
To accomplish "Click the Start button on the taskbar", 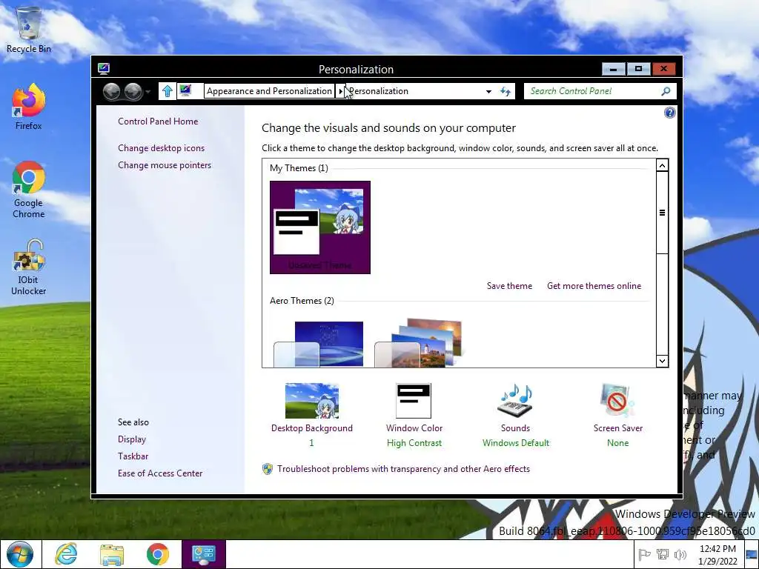I will [20, 554].
